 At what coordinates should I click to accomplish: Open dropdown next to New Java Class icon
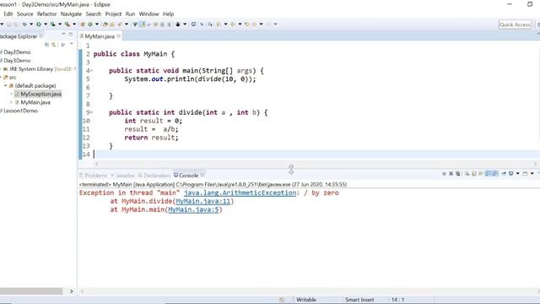[97, 24]
